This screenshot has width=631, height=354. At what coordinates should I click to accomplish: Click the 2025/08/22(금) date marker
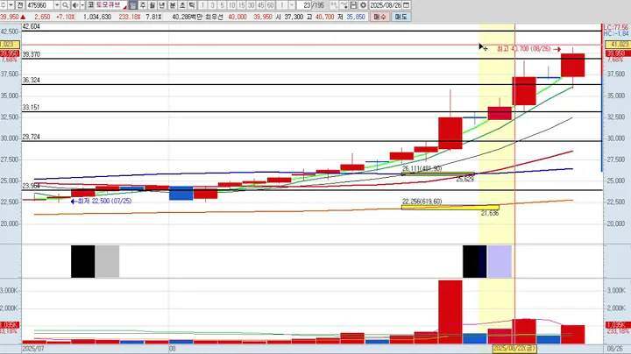click(x=514, y=348)
